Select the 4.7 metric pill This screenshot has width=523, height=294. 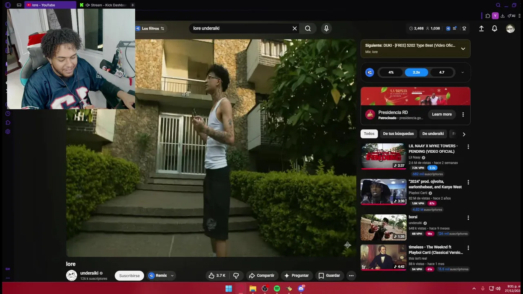[x=442, y=72]
